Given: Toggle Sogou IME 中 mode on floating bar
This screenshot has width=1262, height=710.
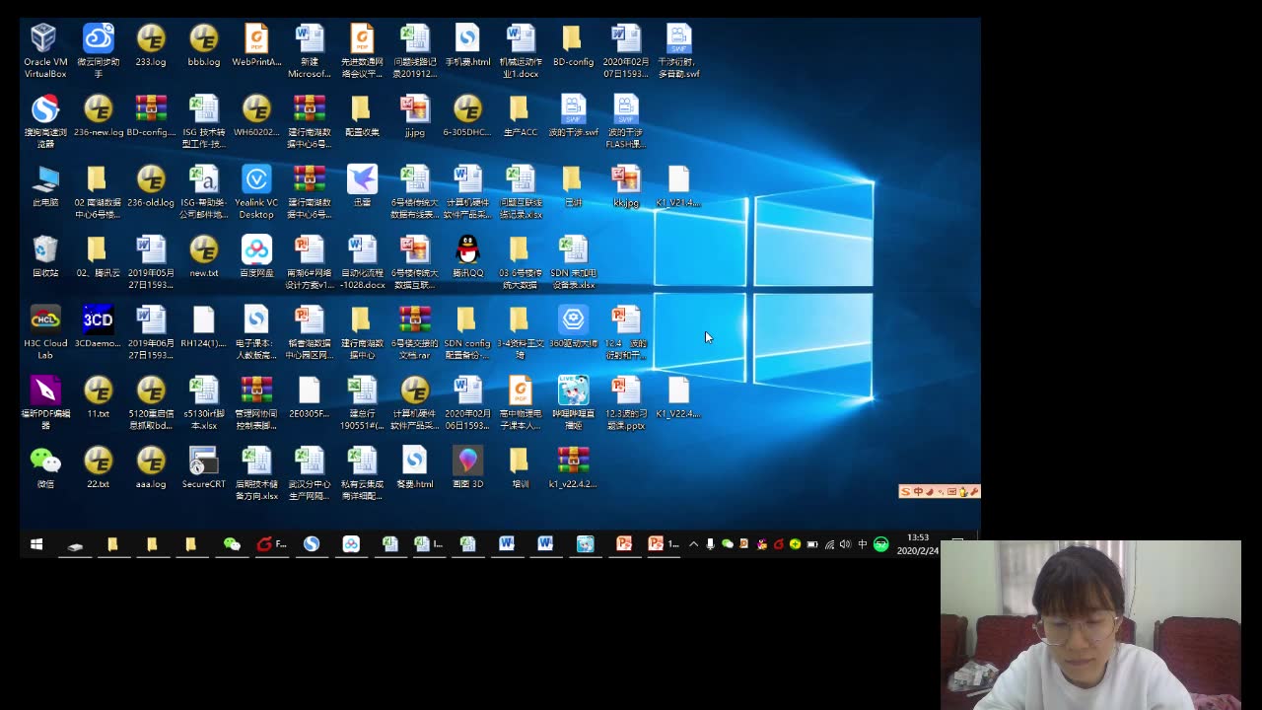Looking at the screenshot, I should [918, 492].
